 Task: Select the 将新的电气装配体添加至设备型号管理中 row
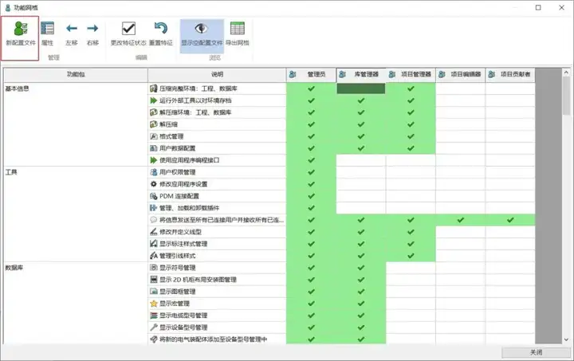[217, 339]
